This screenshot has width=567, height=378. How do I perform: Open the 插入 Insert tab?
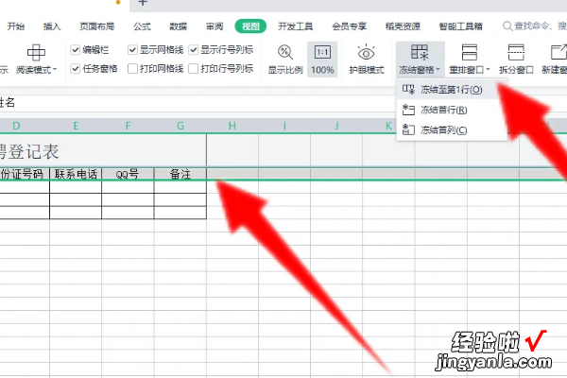click(52, 26)
